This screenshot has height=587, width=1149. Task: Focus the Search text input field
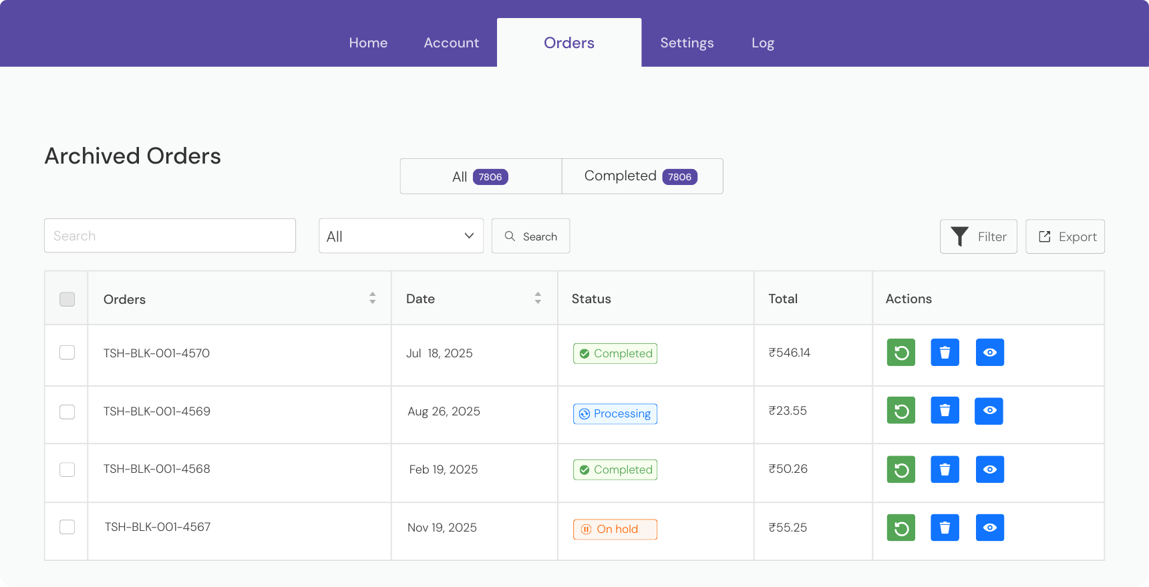(170, 236)
